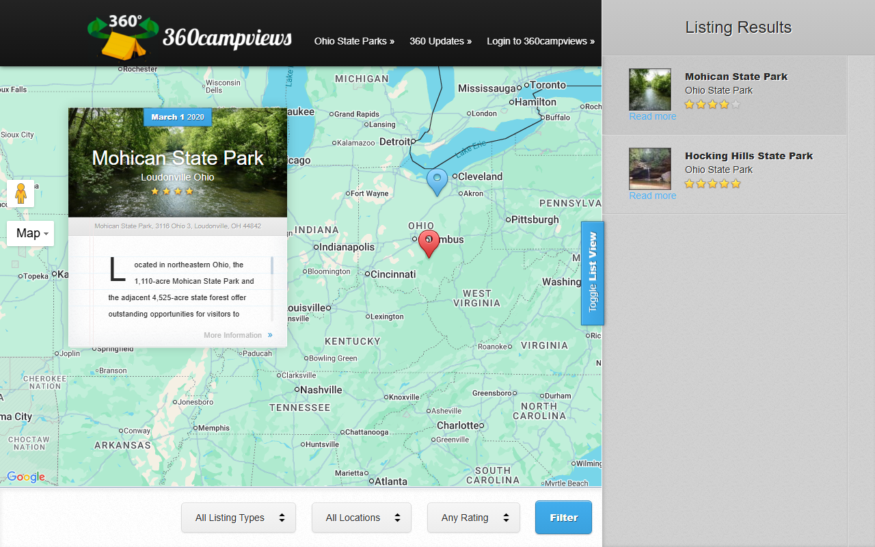The height and width of the screenshot is (547, 875).
Task: Open the Map type dropdown
Action: [31, 233]
